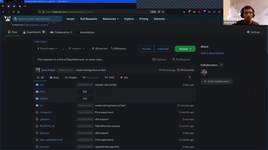Open the .dvcignore file
The height and width of the screenshot is (150, 268).
pos(46,112)
